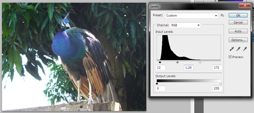The height and width of the screenshot is (113, 254).
Task: Click the Levels histogram graph
Action: [189, 47]
